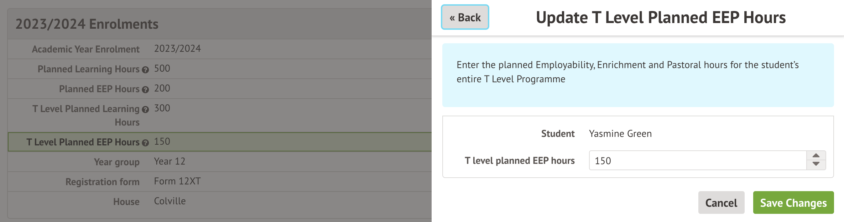This screenshot has width=844, height=222.
Task: Click the Save Changes button
Action: click(793, 202)
